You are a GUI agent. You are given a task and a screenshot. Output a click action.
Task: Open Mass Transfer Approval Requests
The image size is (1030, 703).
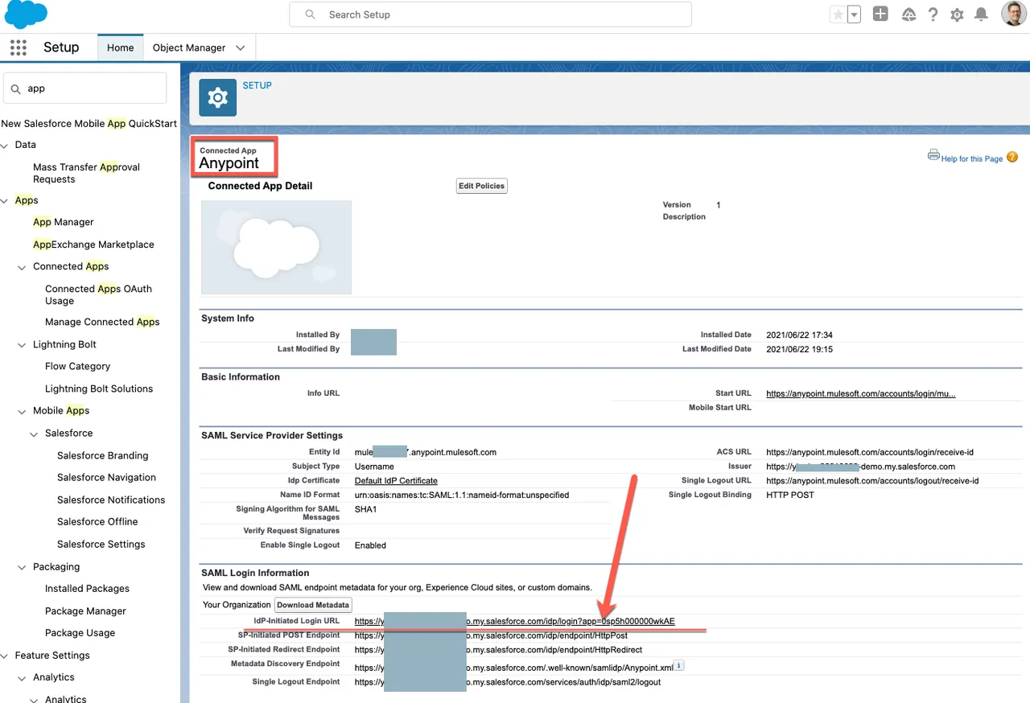tap(86, 173)
